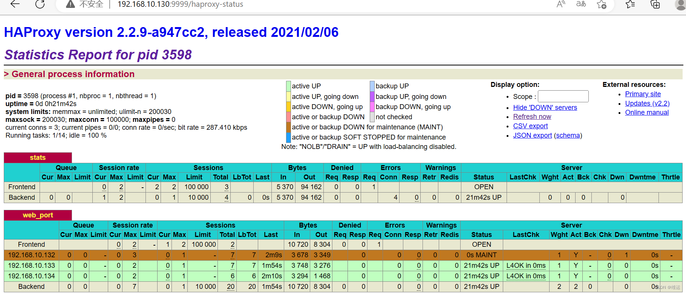Click 'L4OK in 0ms' for 192.168.10.134
The image size is (686, 293).
(x=526, y=276)
